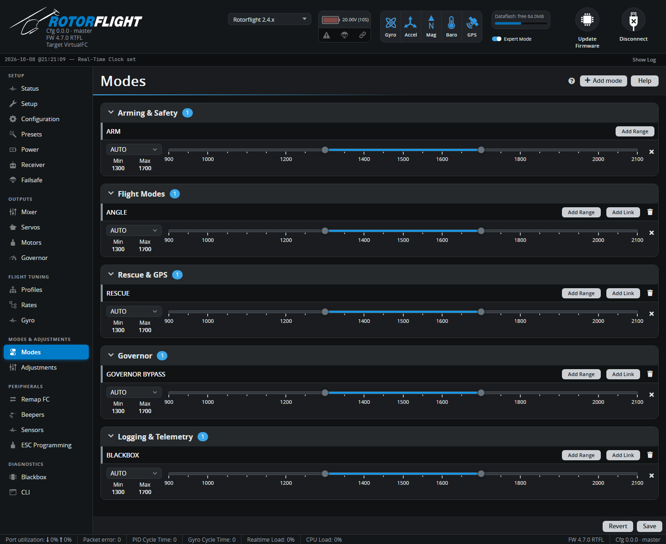Collapse the Logging & Telemetry section
This screenshot has width=666, height=544.
111,436
